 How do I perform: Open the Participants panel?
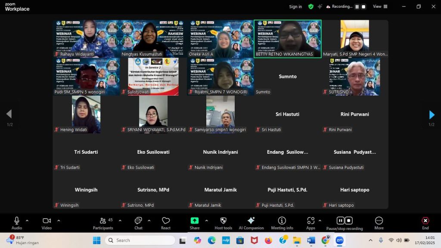pos(103,223)
